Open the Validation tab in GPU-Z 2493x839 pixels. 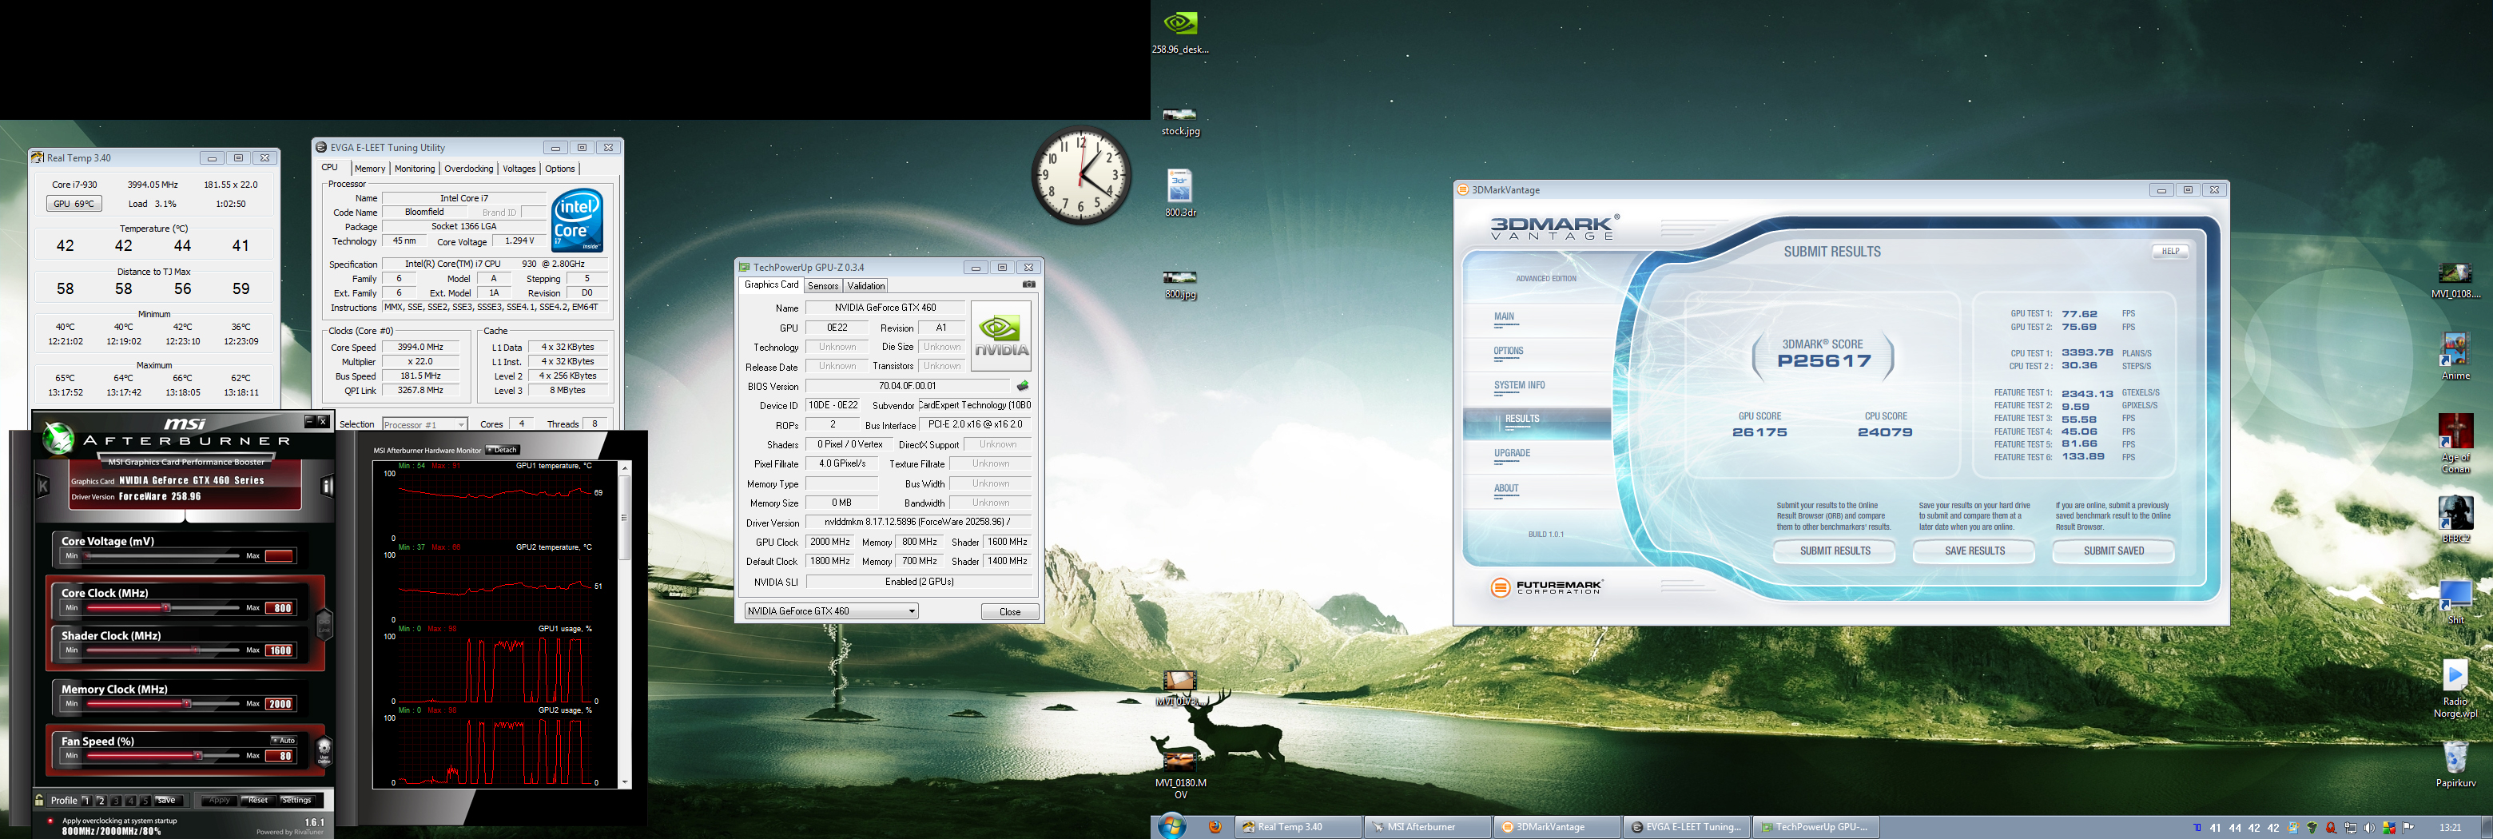(866, 285)
